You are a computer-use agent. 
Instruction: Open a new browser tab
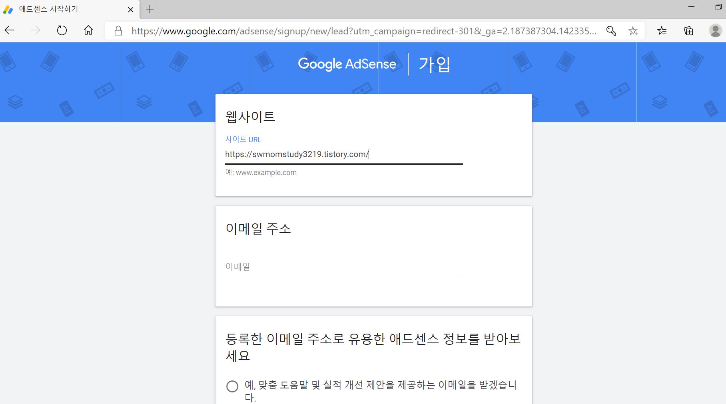[150, 9]
